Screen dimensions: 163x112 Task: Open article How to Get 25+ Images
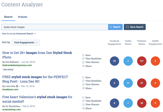tap(37, 55)
